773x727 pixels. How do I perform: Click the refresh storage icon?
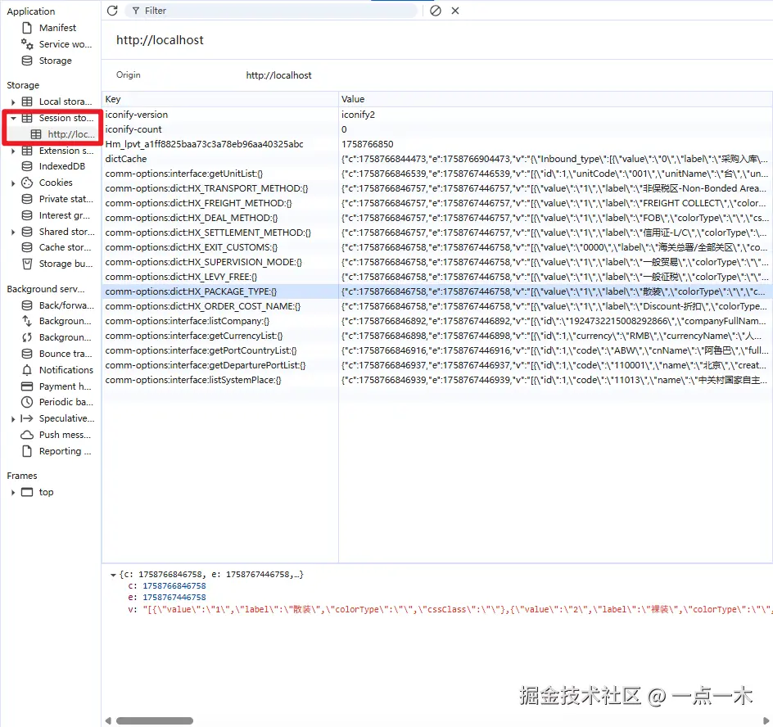112,11
